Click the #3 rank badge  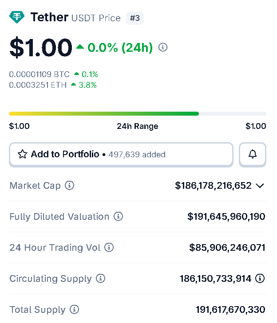135,18
